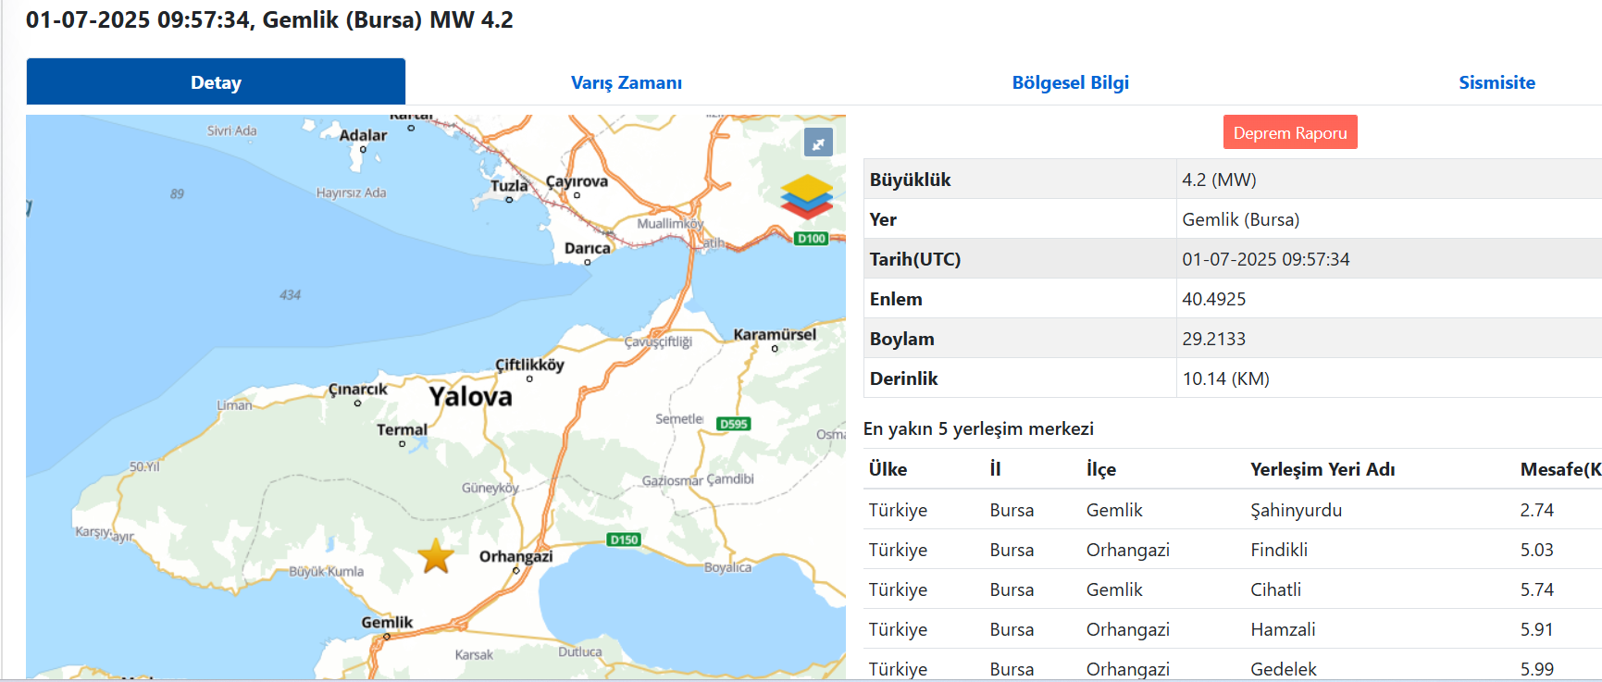Screen dimensions: 1602x682
Task: Click the Karamürsel label on the map
Action: point(775,334)
